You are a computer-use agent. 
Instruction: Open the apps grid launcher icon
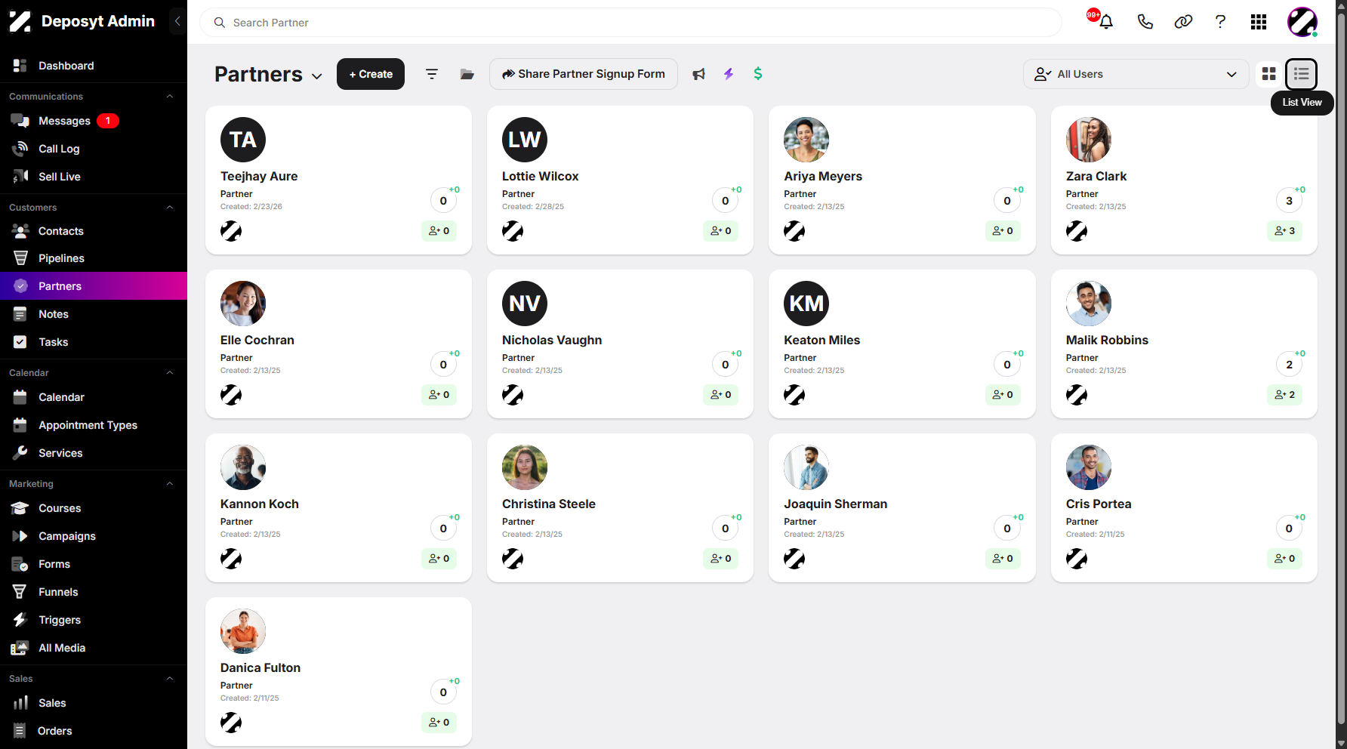[x=1258, y=22]
